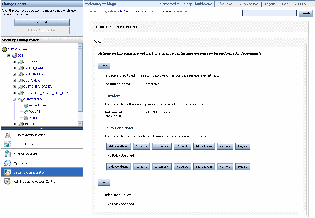315x218 pixels.
Task: Click the System Administration tools icon
Action: pos(8,135)
